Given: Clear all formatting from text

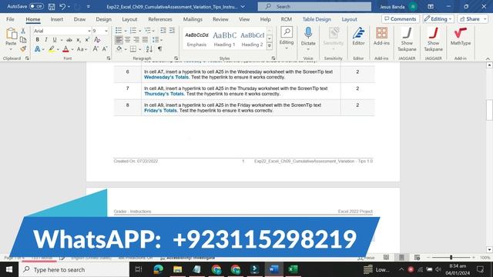Looking at the screenshot, I should (x=97, y=40).
